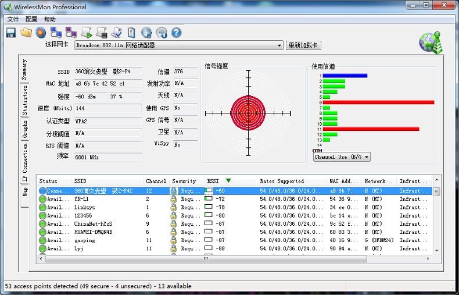Click access points detected status text
459x295 pixels.
coord(98,286)
